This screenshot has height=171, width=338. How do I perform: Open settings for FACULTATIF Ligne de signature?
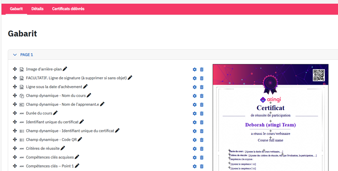[x=195, y=78]
